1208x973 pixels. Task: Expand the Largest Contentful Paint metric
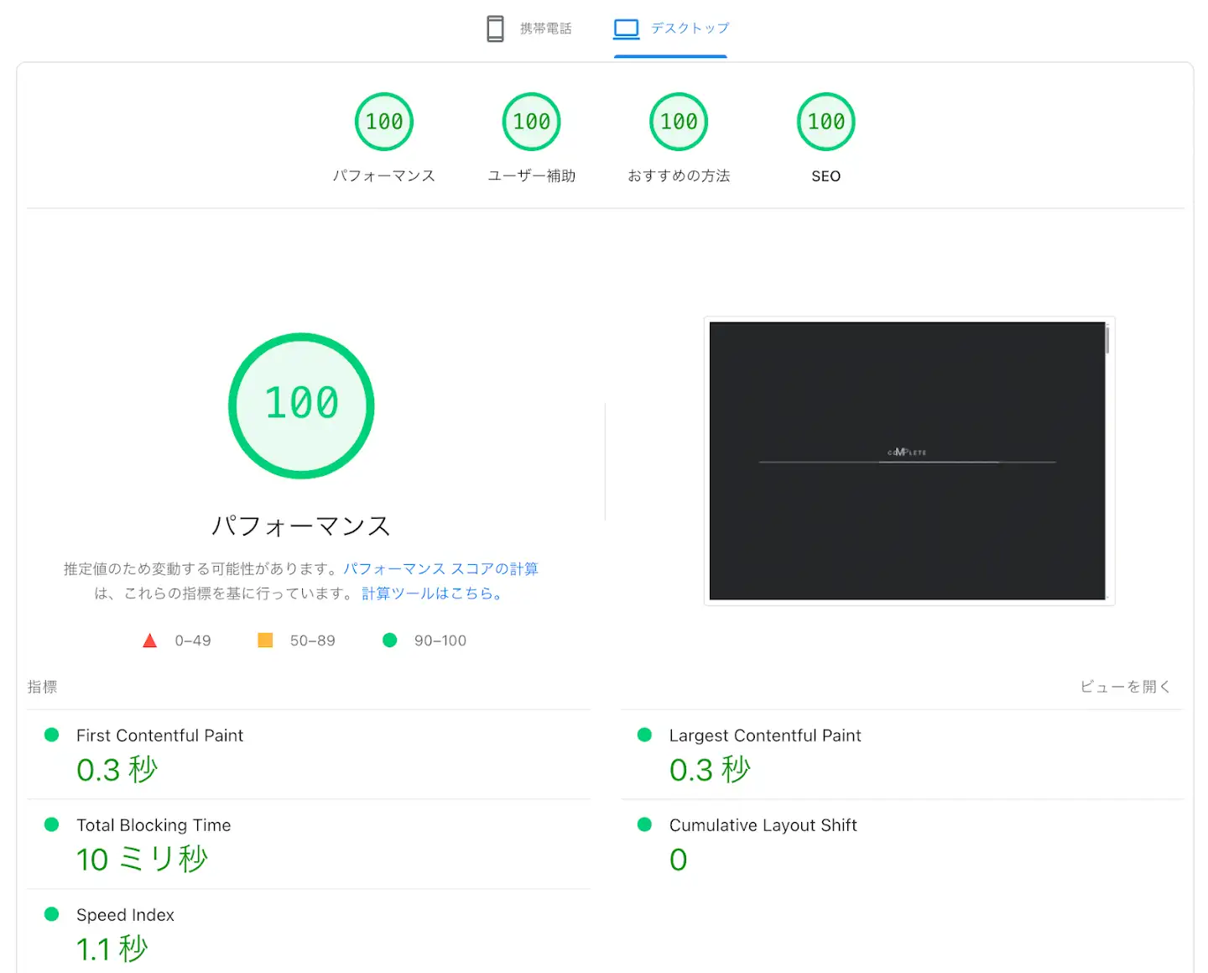(764, 735)
